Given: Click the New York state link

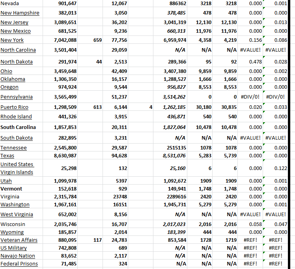Looking at the screenshot, I should tap(12, 40).
